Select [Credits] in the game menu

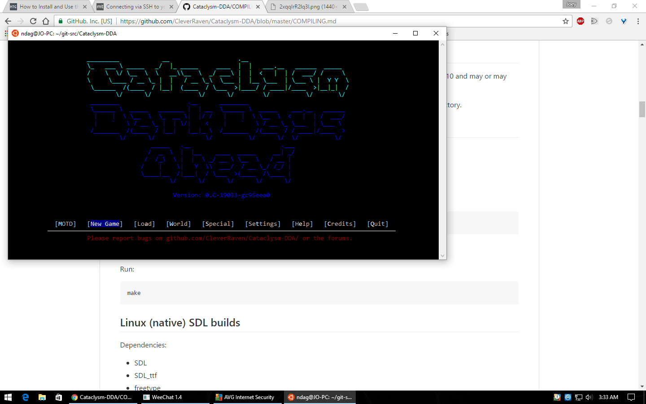tap(340, 224)
